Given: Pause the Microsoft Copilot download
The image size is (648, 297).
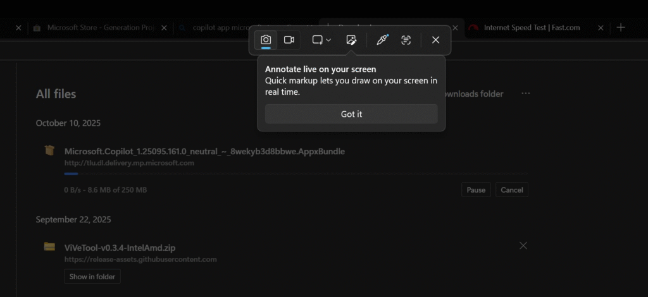Looking at the screenshot, I should pos(476,190).
